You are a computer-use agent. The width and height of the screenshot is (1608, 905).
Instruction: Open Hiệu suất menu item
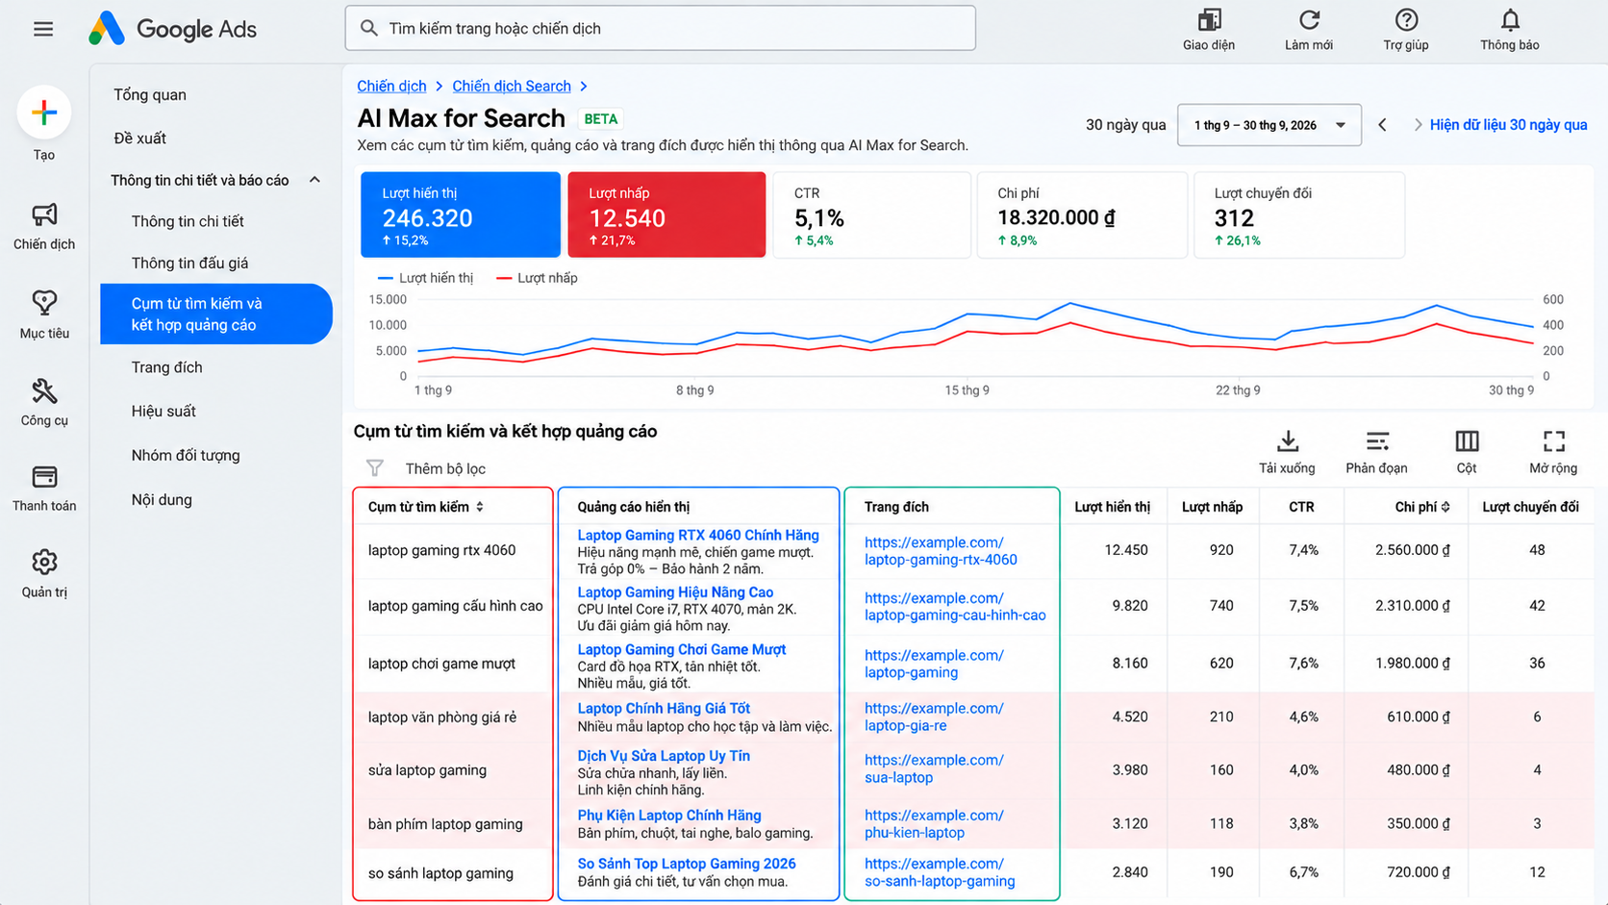(163, 411)
